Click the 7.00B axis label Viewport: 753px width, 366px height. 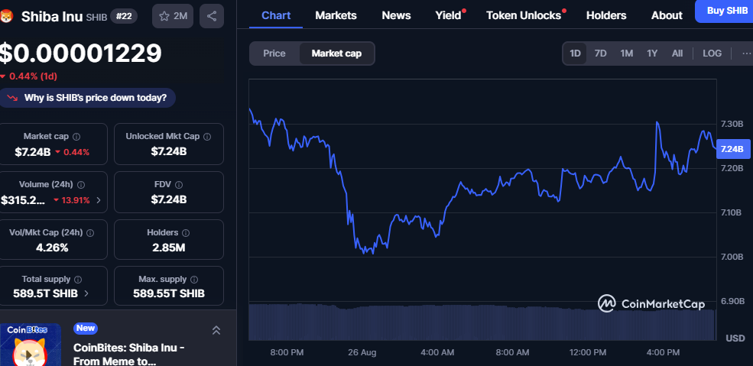pyautogui.click(x=732, y=257)
